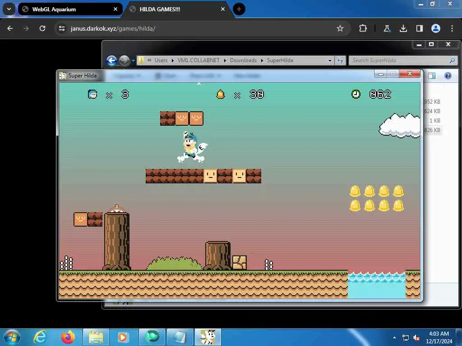Open the muted volume tray icon
The width and height of the screenshot is (462, 346).
coord(416,338)
